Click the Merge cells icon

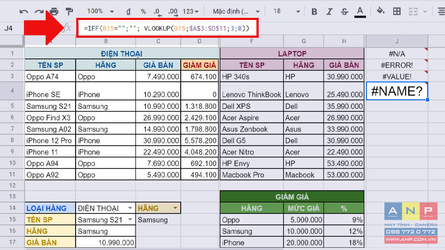pyautogui.click(x=413, y=12)
